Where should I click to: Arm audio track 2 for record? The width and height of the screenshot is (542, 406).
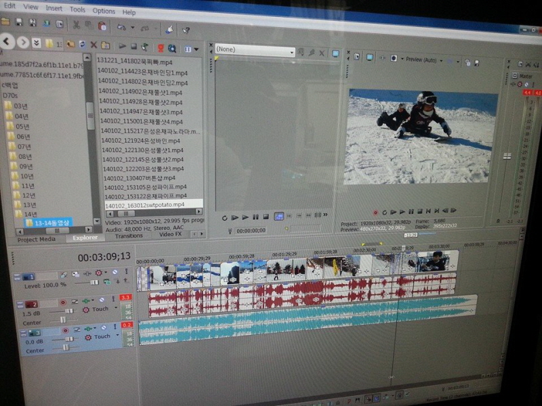[x=62, y=302]
